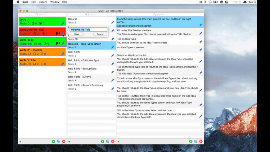Edit 'Add Idea Type action sheet should appear' test
Viewport: 270px width, 152px height.
click(x=200, y=73)
